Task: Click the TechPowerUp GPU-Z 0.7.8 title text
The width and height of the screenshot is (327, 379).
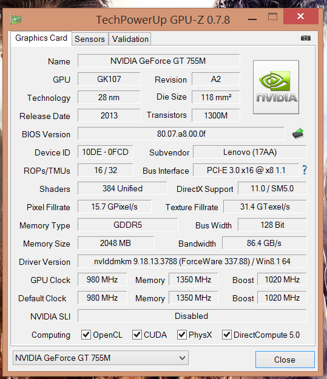Action: (x=163, y=20)
